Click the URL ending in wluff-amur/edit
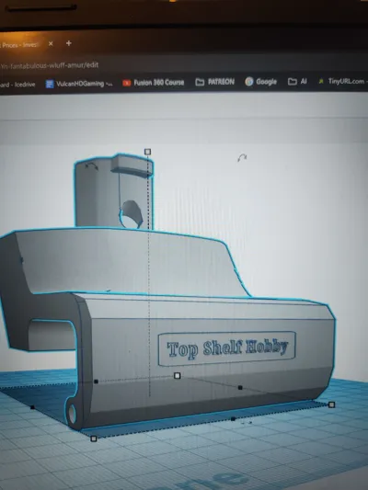Image resolution: width=368 pixels, height=490 pixels. click(x=50, y=65)
